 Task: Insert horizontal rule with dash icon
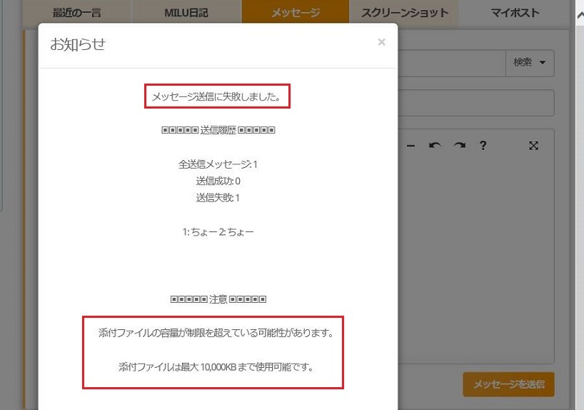tap(411, 146)
